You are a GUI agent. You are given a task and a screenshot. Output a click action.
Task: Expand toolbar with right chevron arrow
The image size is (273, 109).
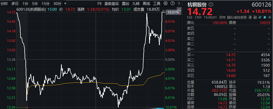click(x=179, y=3)
